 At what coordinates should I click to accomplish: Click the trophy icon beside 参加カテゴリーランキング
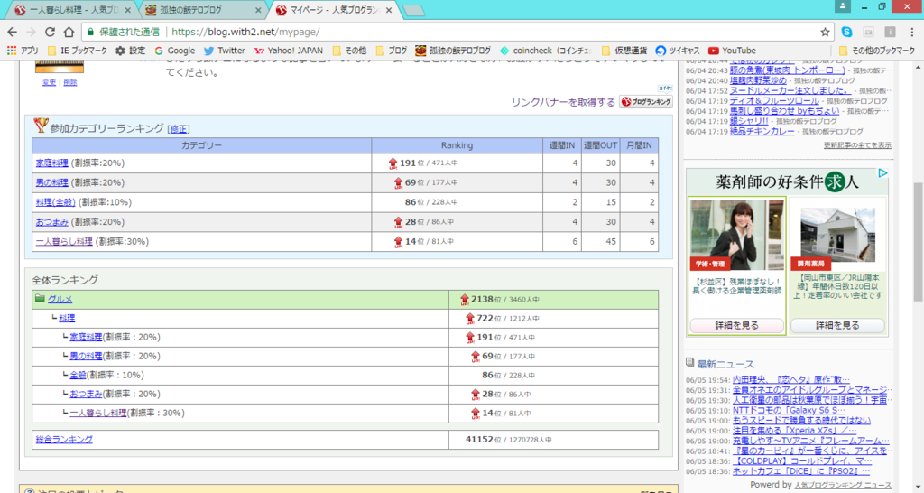(x=41, y=125)
